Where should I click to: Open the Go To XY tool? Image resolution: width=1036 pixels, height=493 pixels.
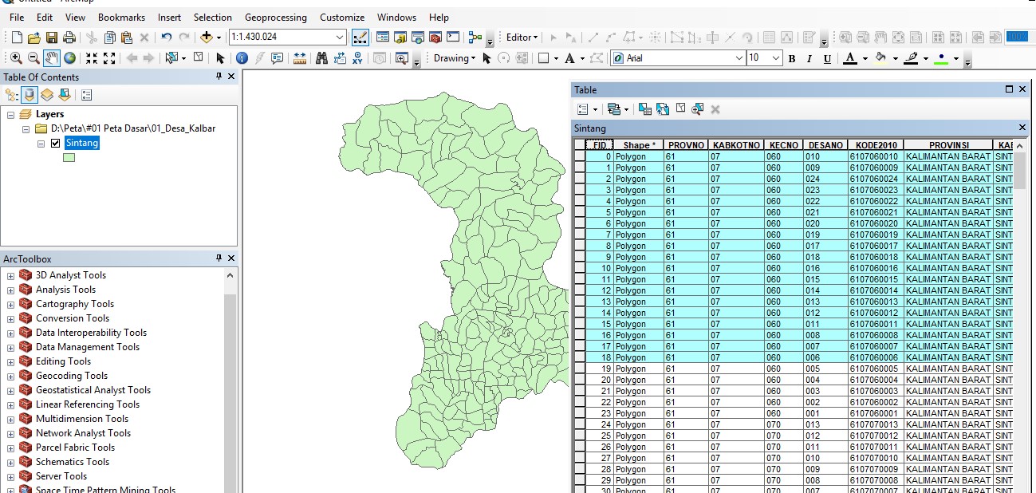pyautogui.click(x=359, y=57)
